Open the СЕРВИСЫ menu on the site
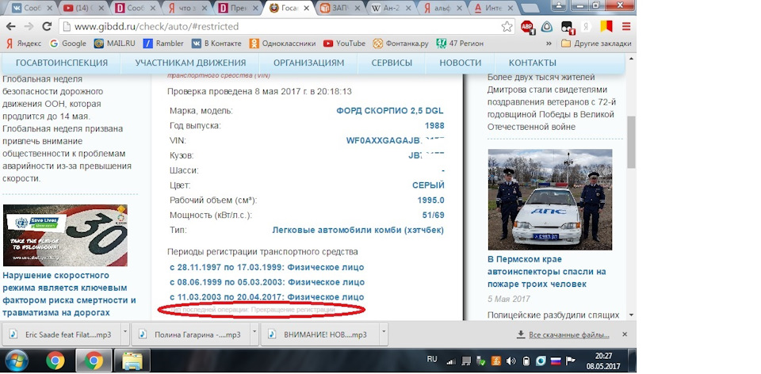 [x=392, y=63]
